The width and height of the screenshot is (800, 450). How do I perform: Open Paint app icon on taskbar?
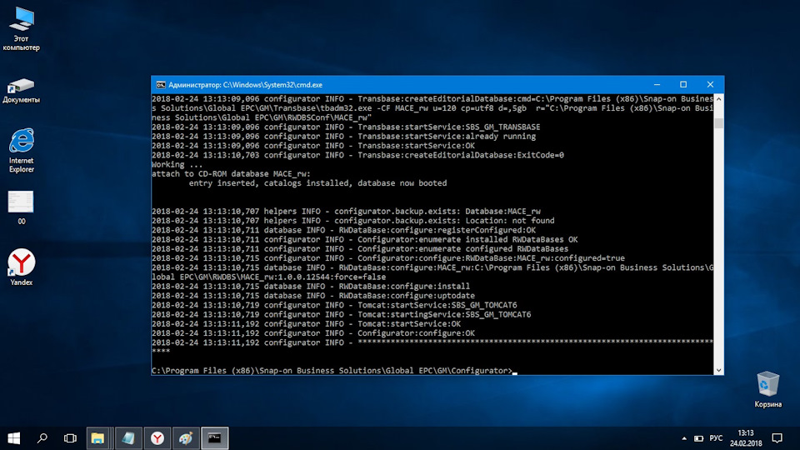186,438
